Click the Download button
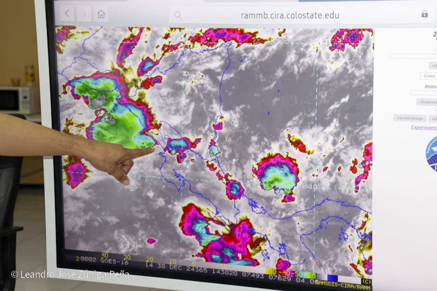437x291 pixels. 427,102
